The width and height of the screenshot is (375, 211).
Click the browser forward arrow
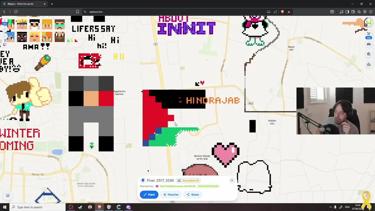coord(10,12)
